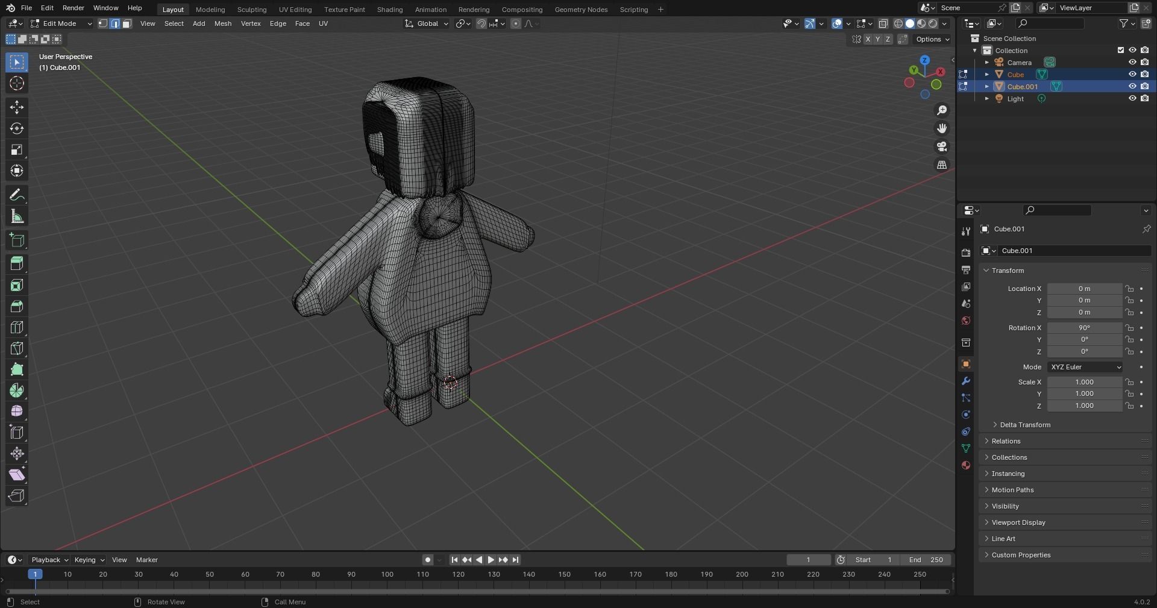Select the Cursor tool in toolbar
The image size is (1157, 608).
(17, 83)
